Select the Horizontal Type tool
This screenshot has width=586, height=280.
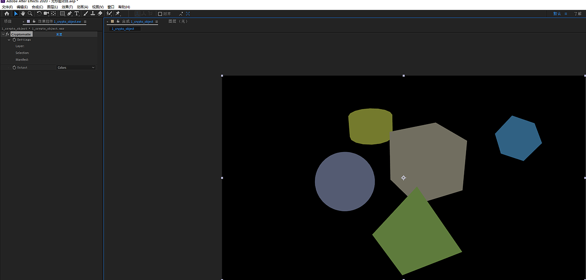pyautogui.click(x=77, y=14)
